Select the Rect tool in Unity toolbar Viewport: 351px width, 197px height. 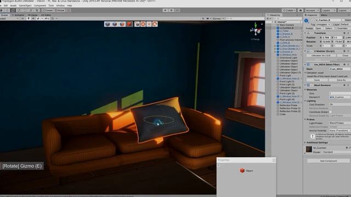point(25,10)
